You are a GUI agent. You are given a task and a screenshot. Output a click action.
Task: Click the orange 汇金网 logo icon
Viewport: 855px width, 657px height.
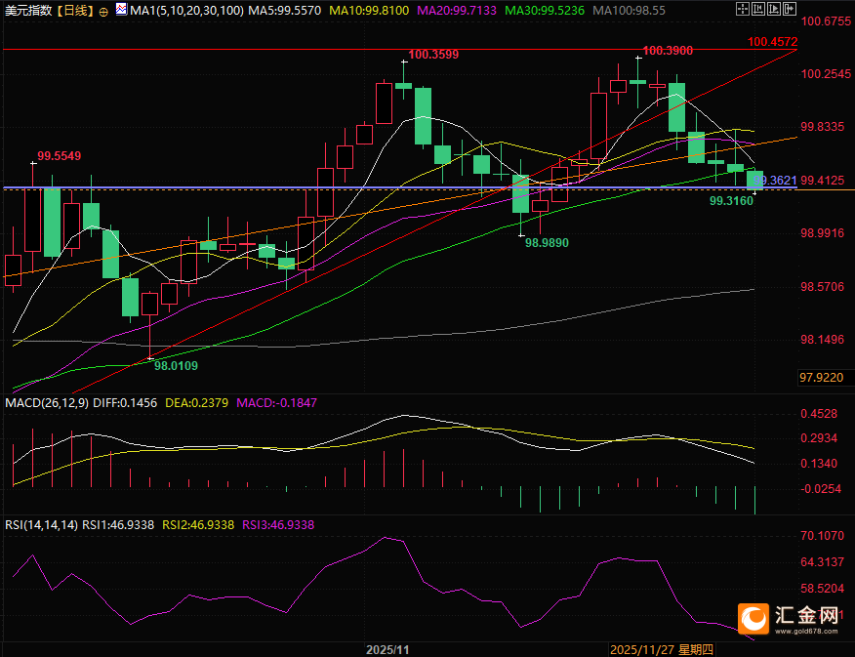click(x=753, y=617)
